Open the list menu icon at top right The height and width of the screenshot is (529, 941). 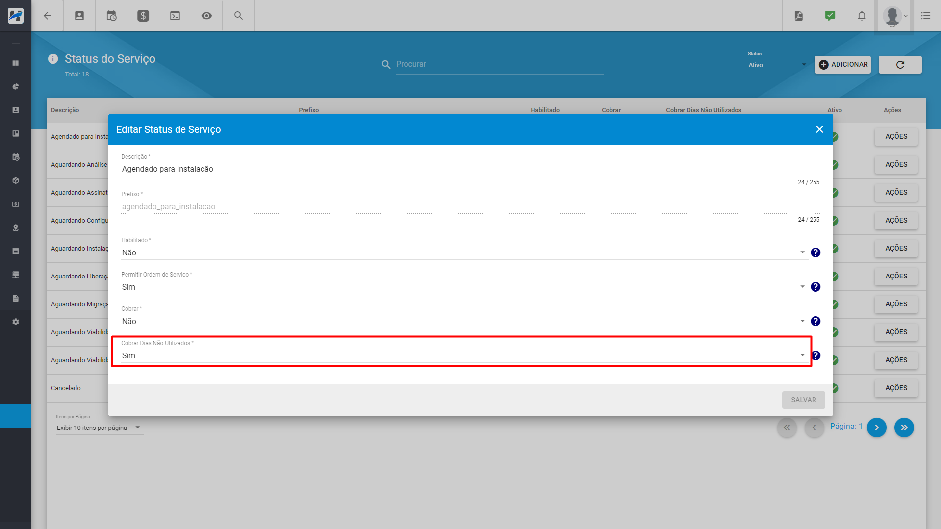point(926,16)
